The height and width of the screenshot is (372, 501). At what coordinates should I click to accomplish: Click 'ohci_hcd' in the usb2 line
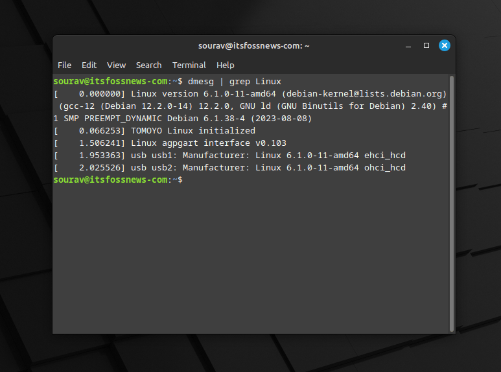click(x=385, y=168)
